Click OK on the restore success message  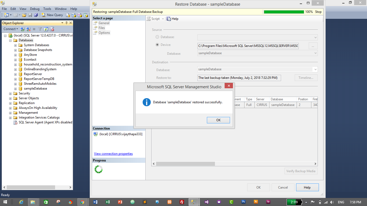tap(218, 120)
